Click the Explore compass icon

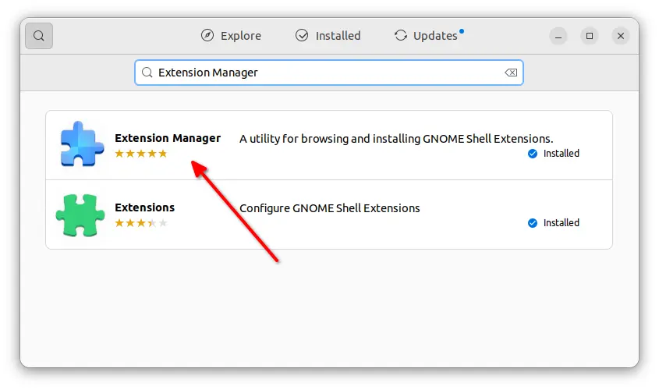pyautogui.click(x=207, y=35)
